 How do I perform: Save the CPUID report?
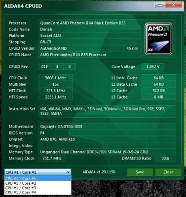click(140, 172)
